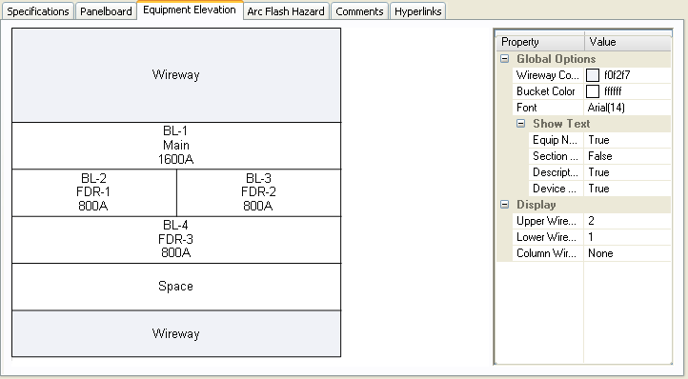Screen dimensions: 688x379
Task: Open the Panelboard tab
Action: (x=106, y=11)
